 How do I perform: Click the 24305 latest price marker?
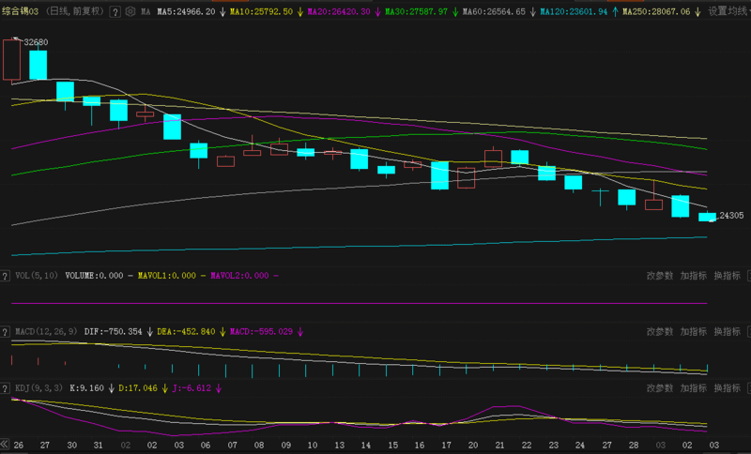point(729,216)
